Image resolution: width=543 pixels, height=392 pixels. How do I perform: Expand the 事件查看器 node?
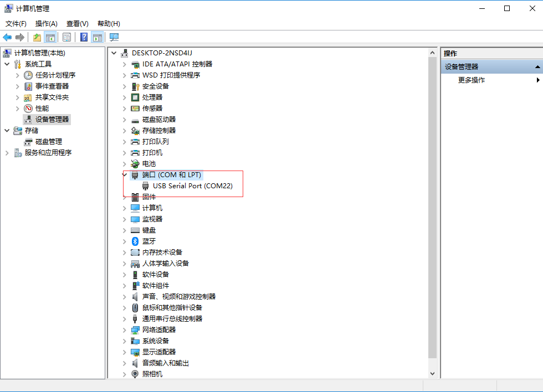17,86
